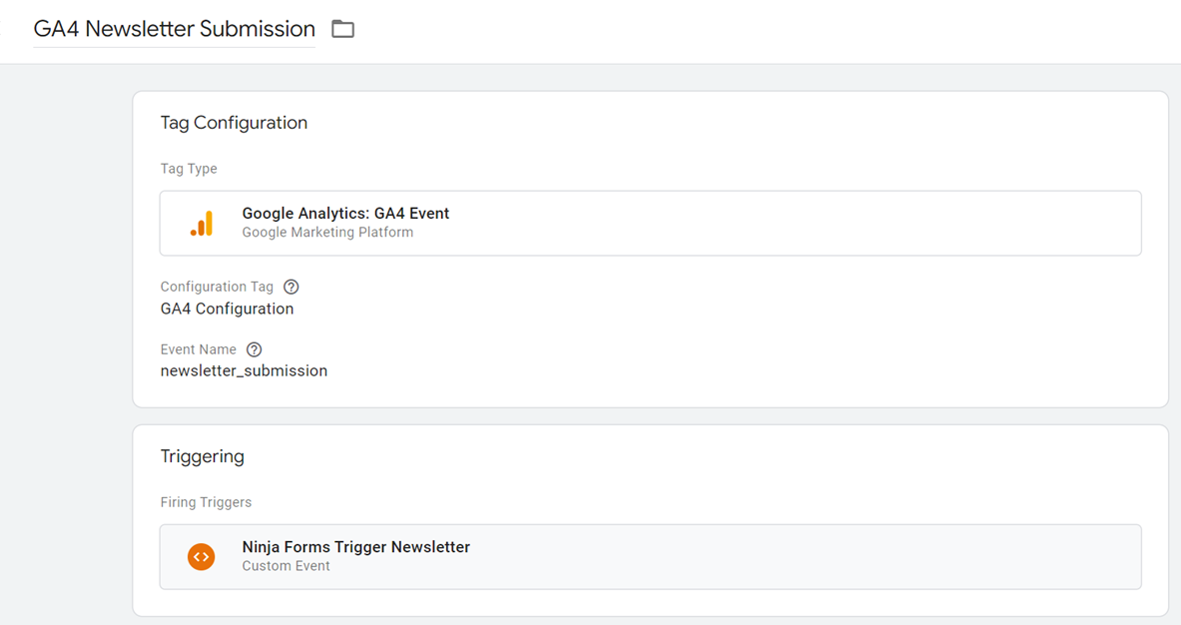
Task: Click the Event Name label
Action: [198, 349]
